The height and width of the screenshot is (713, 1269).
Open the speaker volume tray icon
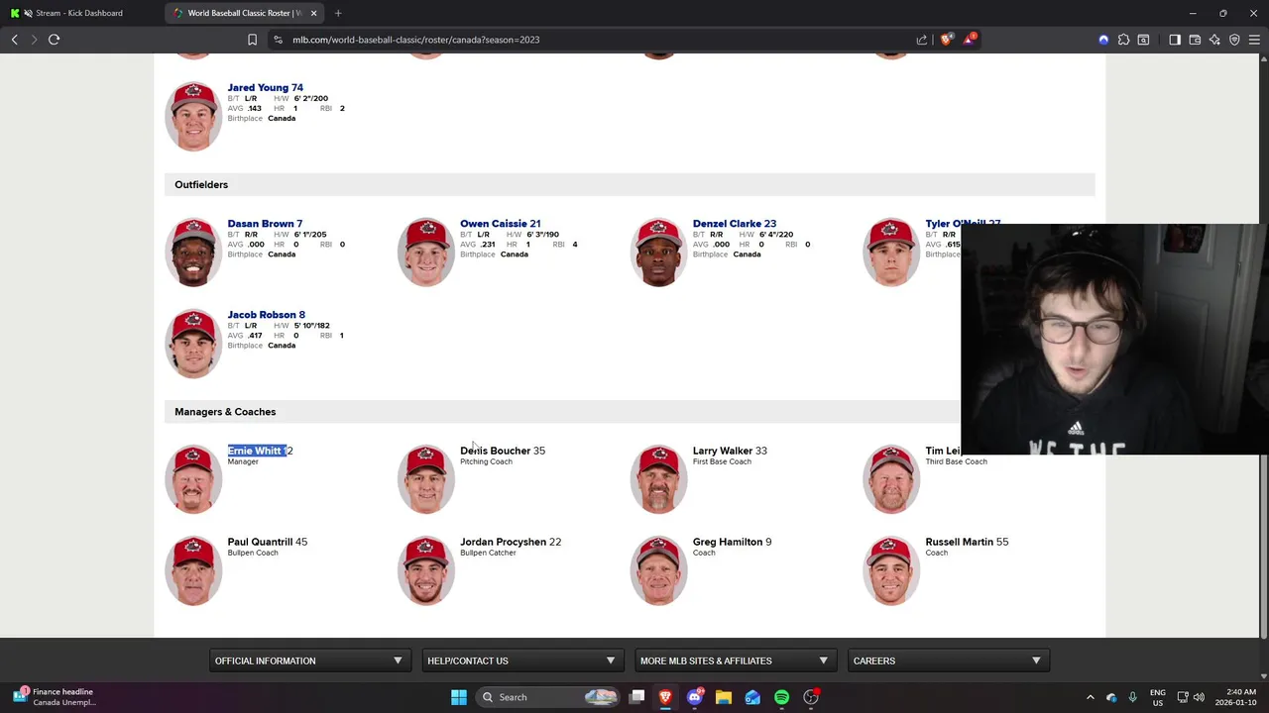1198,697
